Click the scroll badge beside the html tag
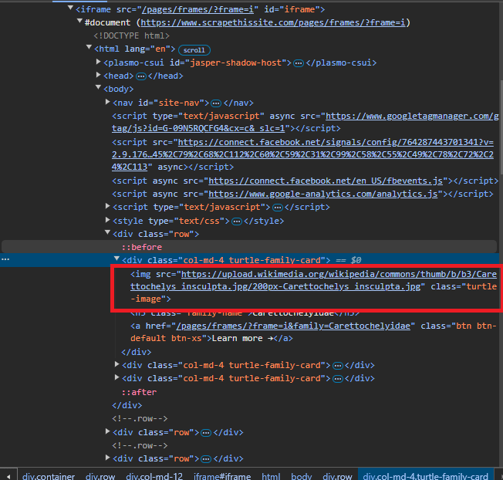Viewport: 503px width, 480px height. coord(194,49)
